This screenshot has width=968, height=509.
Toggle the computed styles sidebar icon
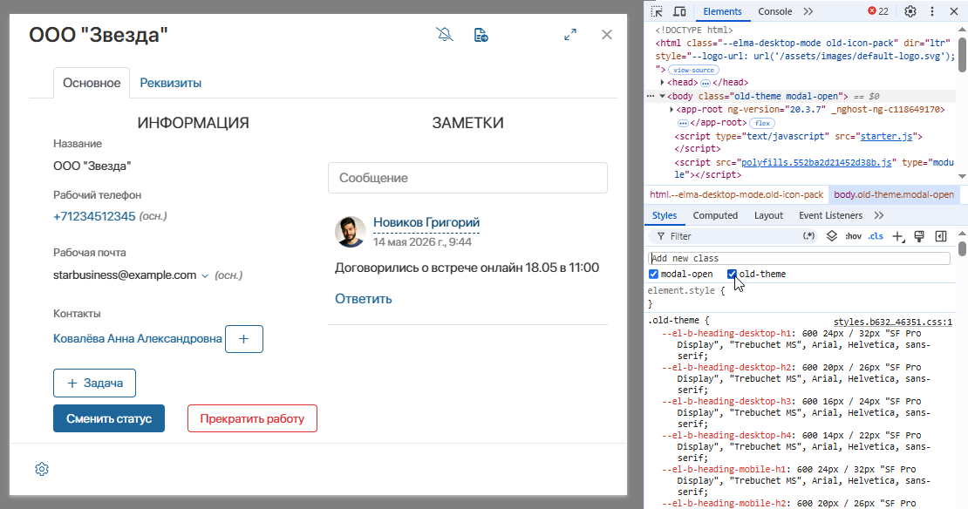coord(941,235)
